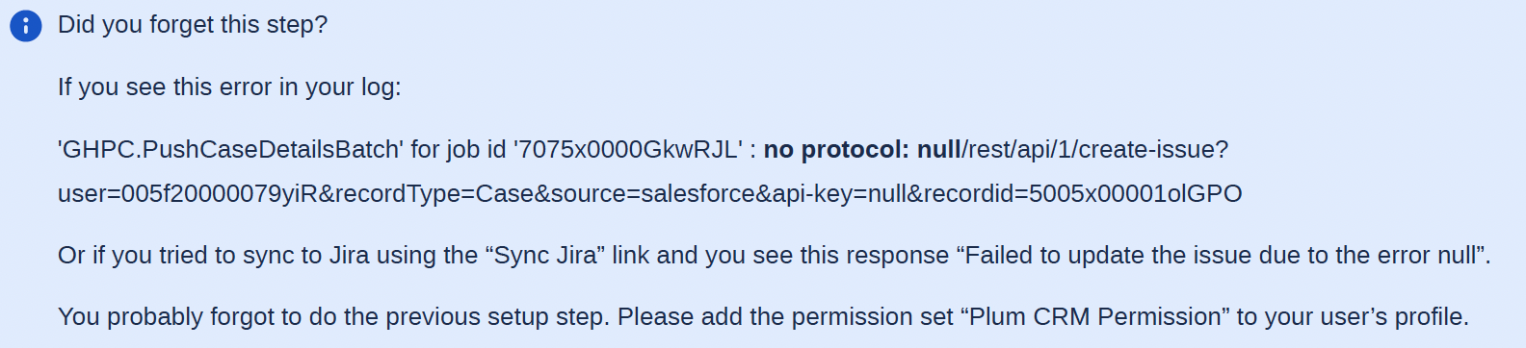Click the "If you see this error" line
This screenshot has width=1526, height=348.
tap(229, 87)
